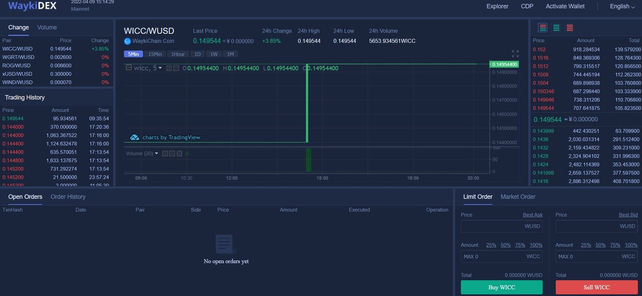Open the English language dropdown

[x=622, y=7]
